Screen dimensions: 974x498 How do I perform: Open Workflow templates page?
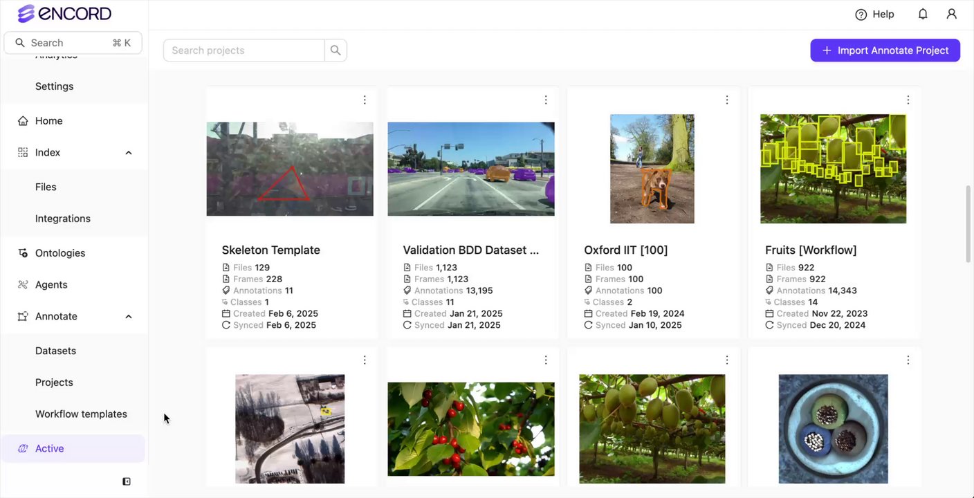[x=81, y=414]
